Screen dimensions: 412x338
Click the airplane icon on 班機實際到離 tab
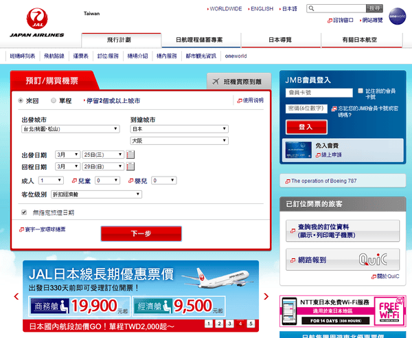(216, 82)
